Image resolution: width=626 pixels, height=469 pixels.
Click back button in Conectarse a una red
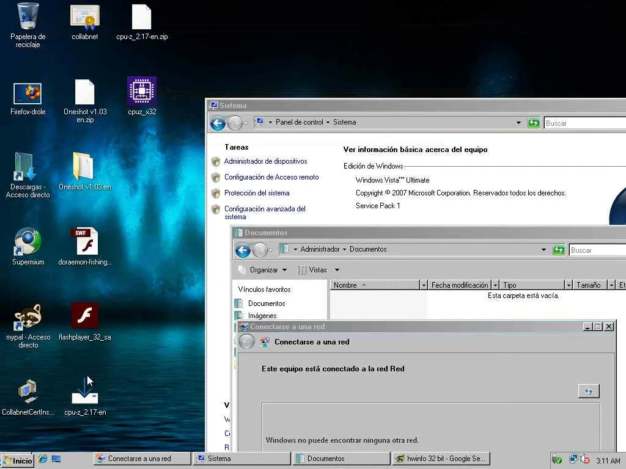coord(247,342)
